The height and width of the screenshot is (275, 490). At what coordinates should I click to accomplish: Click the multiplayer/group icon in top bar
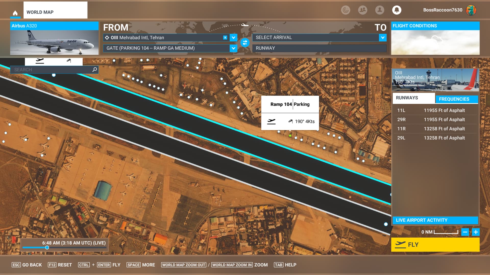(363, 10)
